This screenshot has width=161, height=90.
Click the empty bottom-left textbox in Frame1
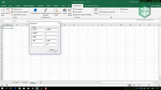coord(37,44)
